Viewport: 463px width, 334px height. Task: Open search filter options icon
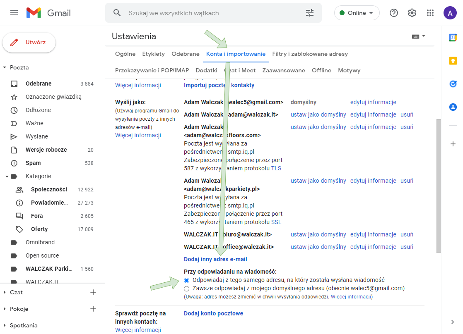tap(310, 13)
